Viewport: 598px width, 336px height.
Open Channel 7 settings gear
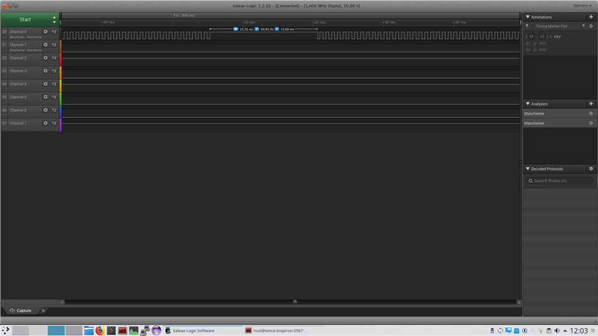[x=45, y=123]
